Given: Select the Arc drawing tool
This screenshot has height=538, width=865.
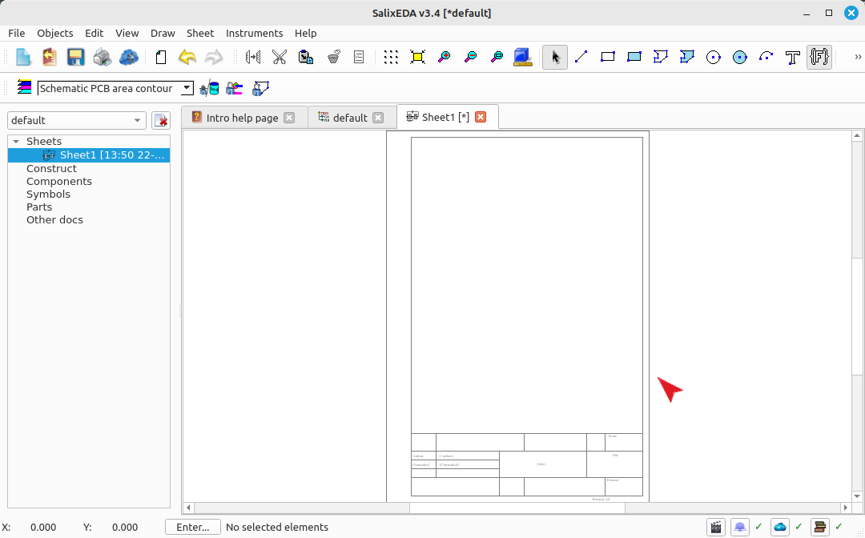Looking at the screenshot, I should [x=766, y=57].
